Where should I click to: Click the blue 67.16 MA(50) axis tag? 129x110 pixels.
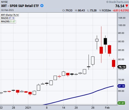click(x=121, y=86)
